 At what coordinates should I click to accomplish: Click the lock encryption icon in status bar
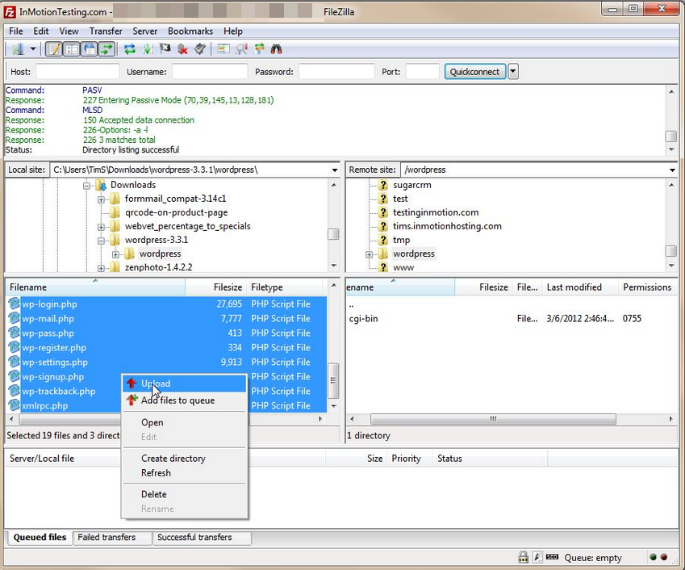pos(523,557)
